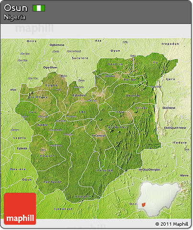Image resolution: width=193 pixels, height=230 pixels.
Task: Select the 'IfeCentral' region label
Action: click(x=98, y=136)
